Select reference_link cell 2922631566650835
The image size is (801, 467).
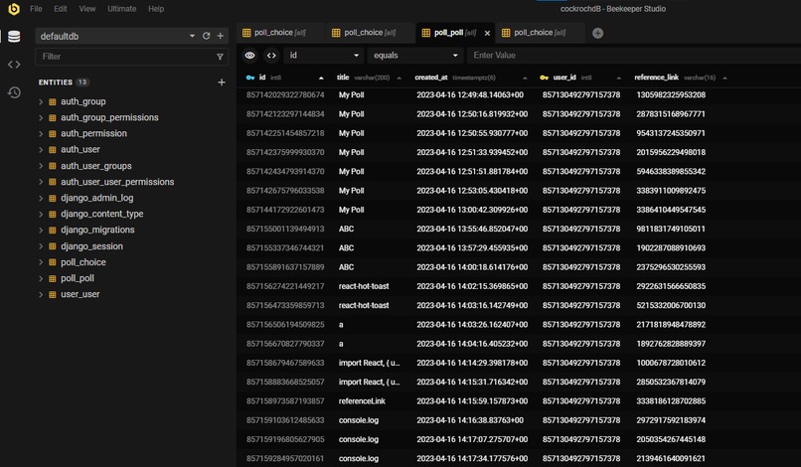pyautogui.click(x=671, y=286)
